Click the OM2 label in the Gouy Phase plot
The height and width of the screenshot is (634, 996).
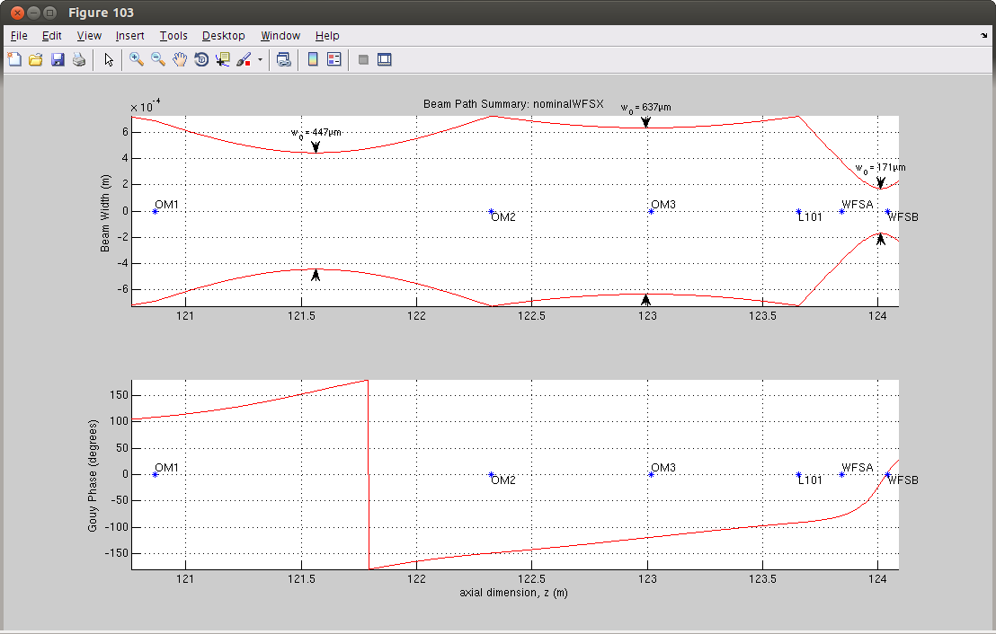tap(503, 480)
